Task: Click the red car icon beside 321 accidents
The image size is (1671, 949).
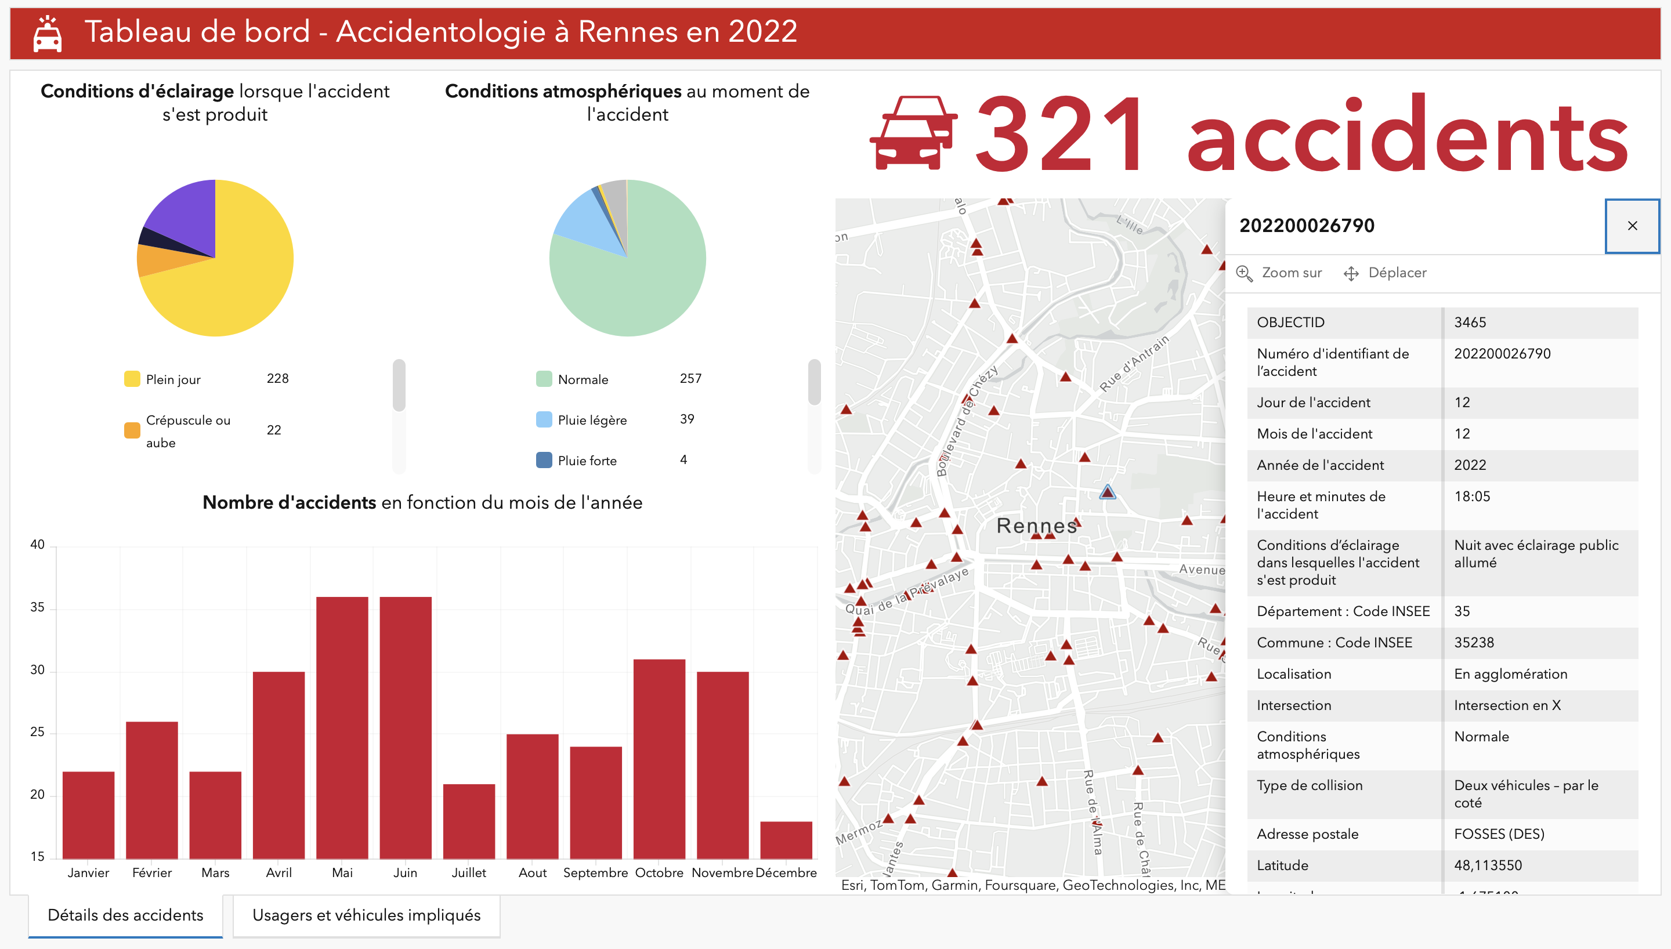Action: [x=913, y=132]
